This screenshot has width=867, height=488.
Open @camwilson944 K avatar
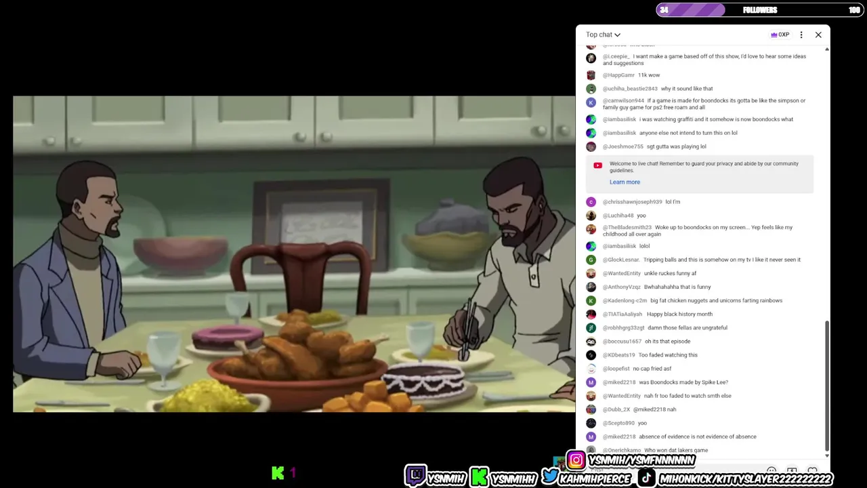coord(591,102)
